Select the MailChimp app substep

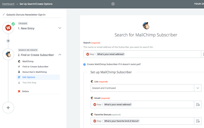(38, 61)
